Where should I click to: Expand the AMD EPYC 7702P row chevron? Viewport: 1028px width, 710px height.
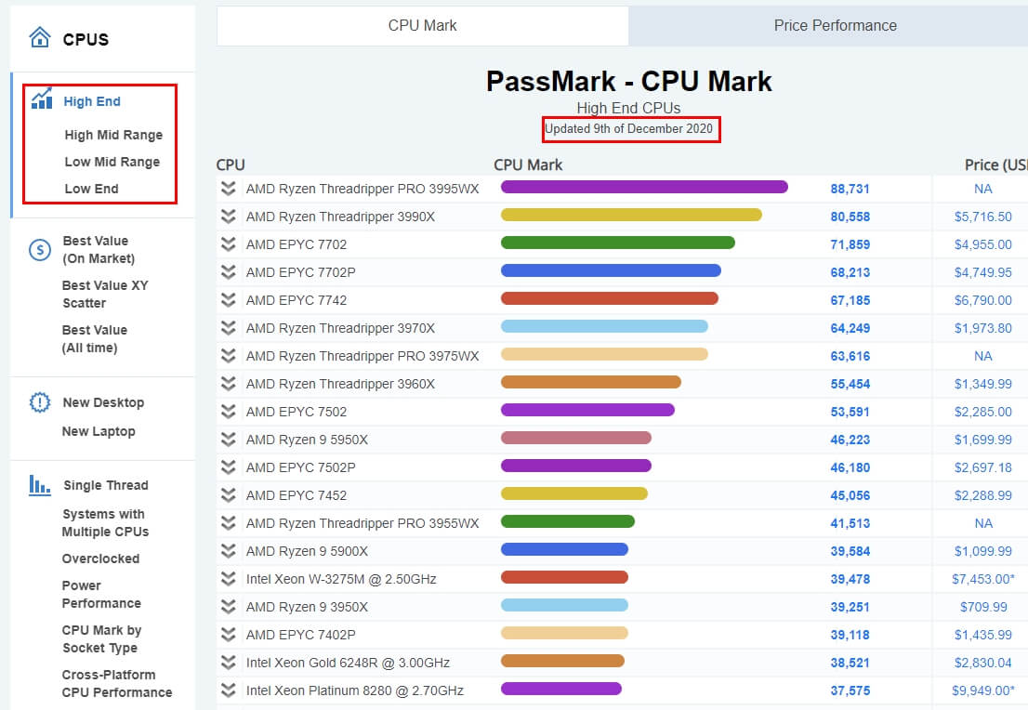pos(228,272)
